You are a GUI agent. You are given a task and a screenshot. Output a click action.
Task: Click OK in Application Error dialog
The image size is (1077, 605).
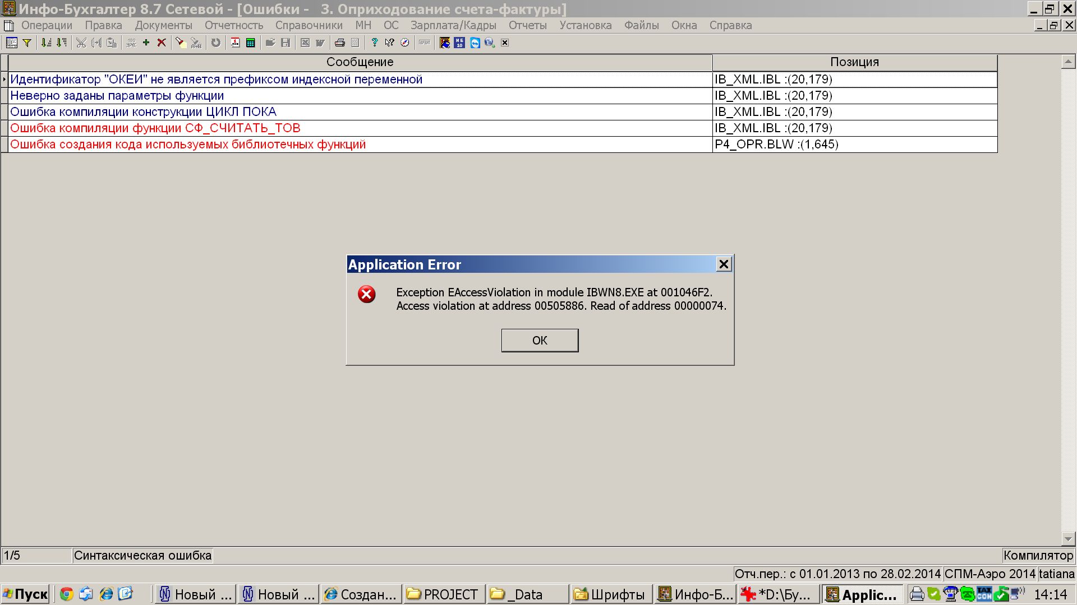[x=540, y=341]
